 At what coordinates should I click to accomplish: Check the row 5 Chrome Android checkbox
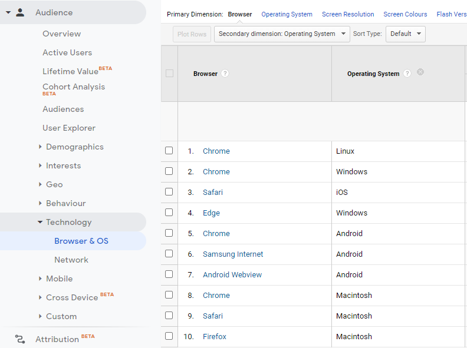[x=169, y=233]
